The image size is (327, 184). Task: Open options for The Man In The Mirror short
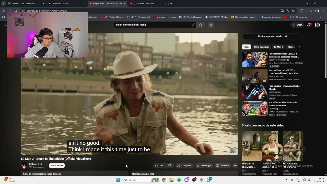pos(259,165)
